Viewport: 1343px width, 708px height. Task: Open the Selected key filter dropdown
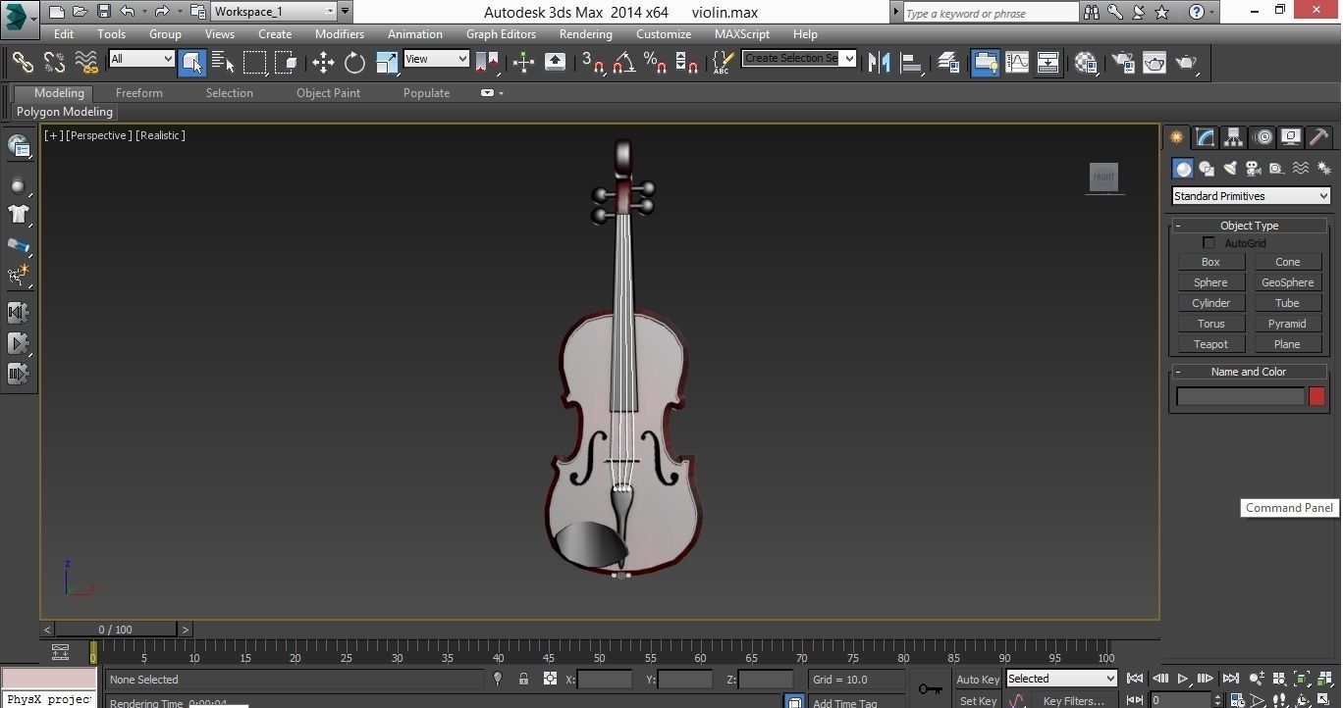[x=1062, y=679]
